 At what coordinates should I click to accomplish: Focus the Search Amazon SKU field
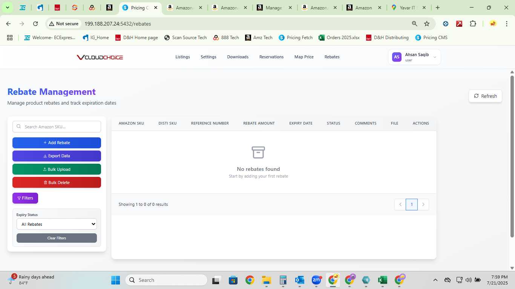pos(57,126)
